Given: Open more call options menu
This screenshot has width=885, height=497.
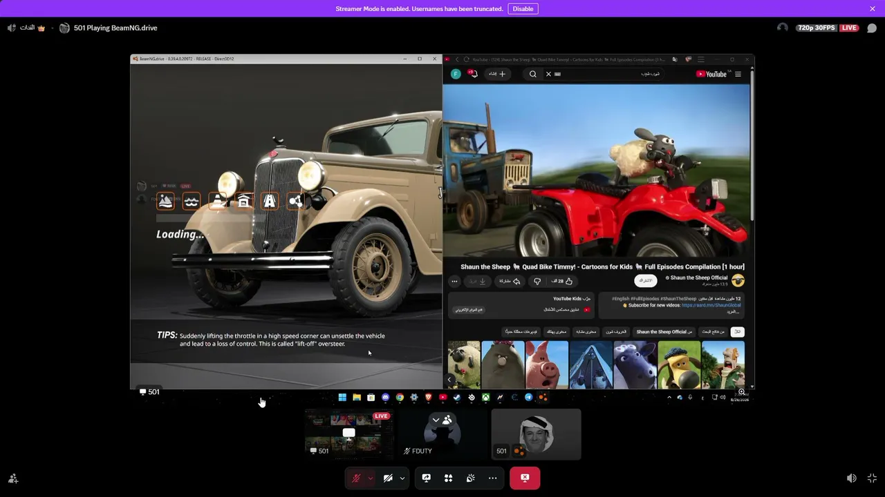Looking at the screenshot, I should tap(492, 478).
